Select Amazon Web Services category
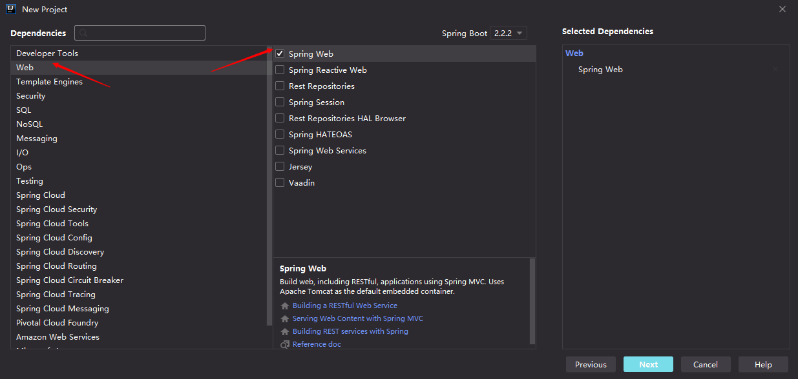This screenshot has width=798, height=379. click(x=139, y=337)
